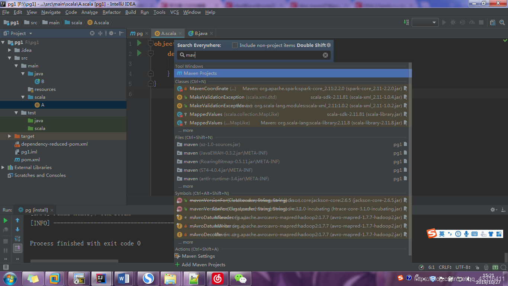The width and height of the screenshot is (508, 286).
Task: Open Search Everywhere settings gear
Action: [x=329, y=45]
